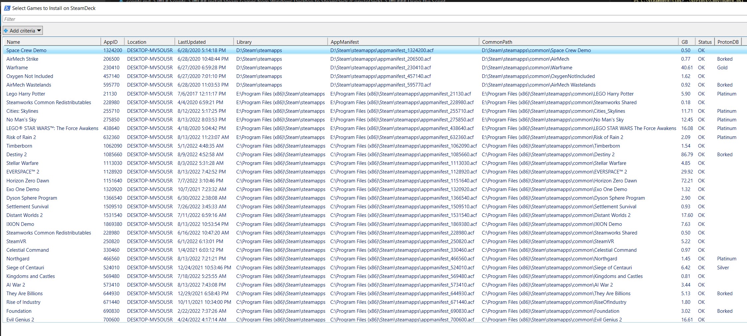
Task: Select the Cities: Skylines row
Action: pos(375,111)
